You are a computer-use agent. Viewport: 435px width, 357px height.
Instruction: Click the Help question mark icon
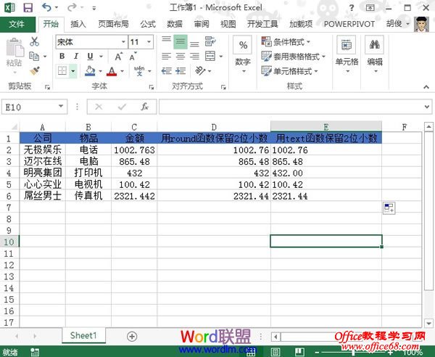[352, 7]
